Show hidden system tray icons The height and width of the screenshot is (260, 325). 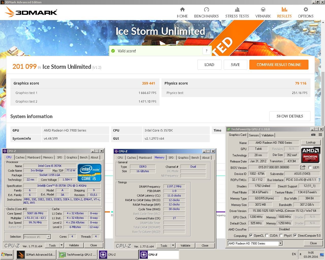pos(301,254)
